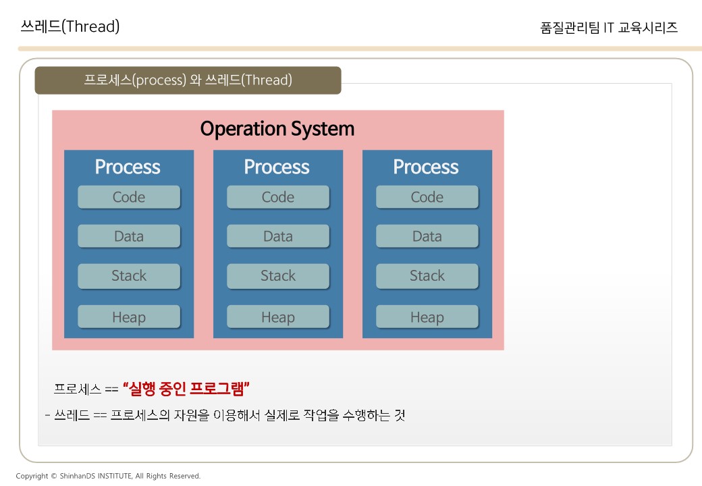Viewport: 702px width, 486px height.
Task: Click the Process heading in the rightmost box
Action: coord(426,167)
